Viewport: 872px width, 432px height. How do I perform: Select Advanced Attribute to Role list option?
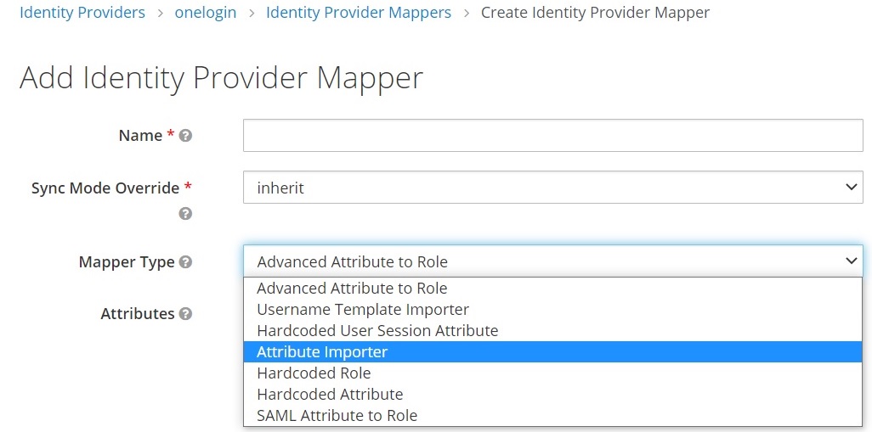click(x=352, y=289)
